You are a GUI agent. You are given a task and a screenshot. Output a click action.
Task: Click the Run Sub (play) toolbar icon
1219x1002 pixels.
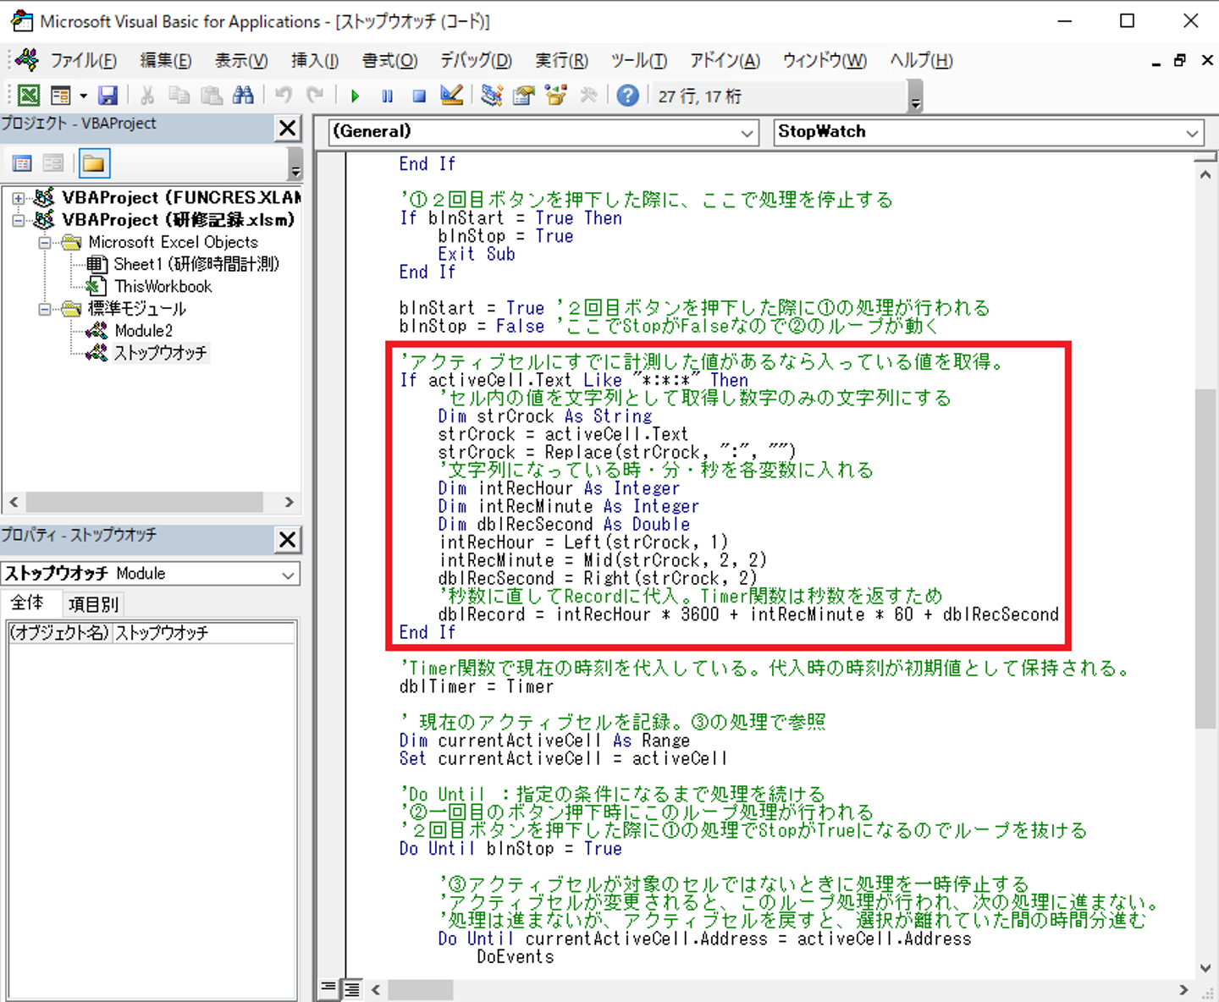coord(355,96)
